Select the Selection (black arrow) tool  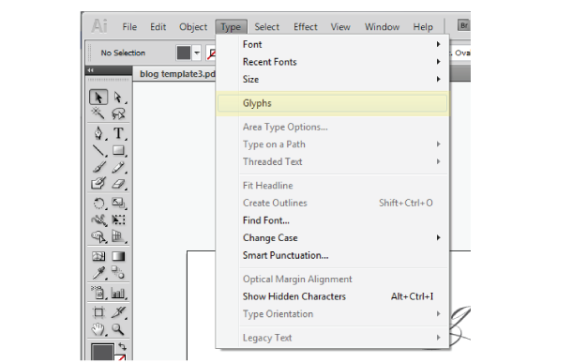coord(98,98)
